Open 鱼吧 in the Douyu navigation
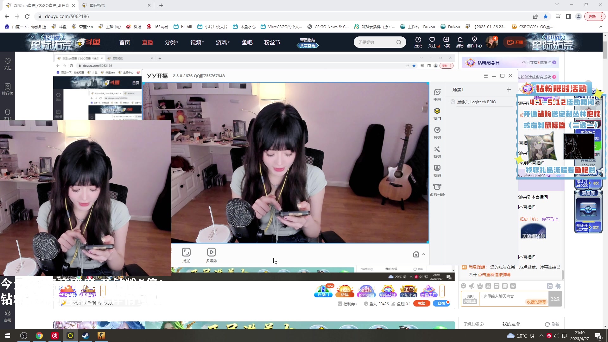This screenshot has height=342, width=608. click(247, 42)
